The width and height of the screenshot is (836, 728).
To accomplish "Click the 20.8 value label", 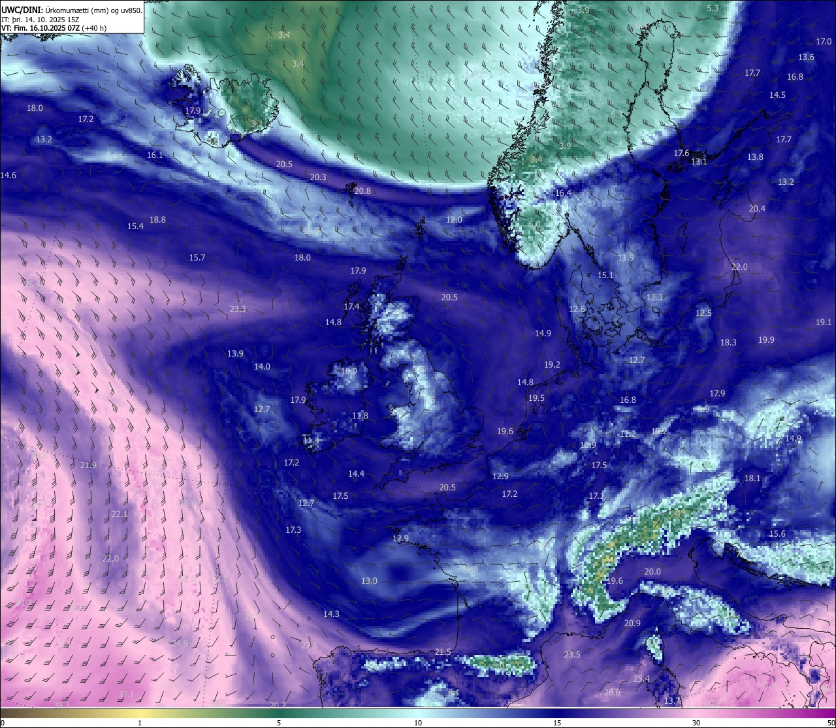I will click(362, 191).
